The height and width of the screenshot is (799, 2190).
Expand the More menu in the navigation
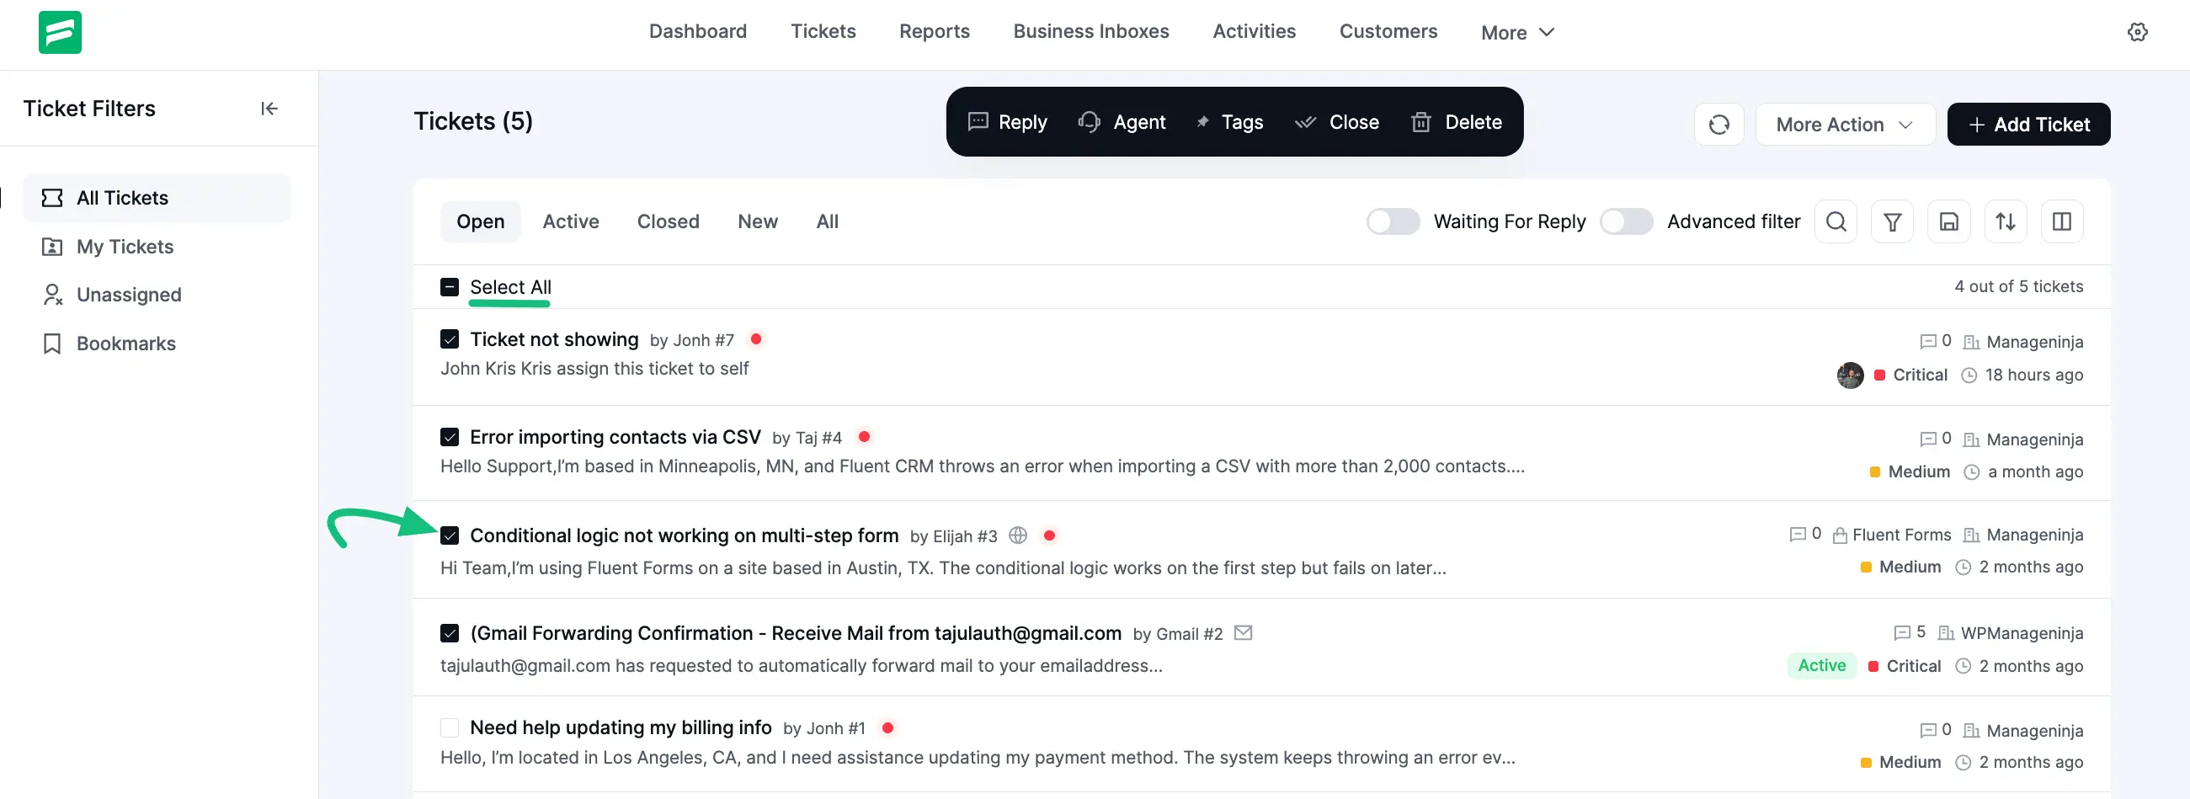click(1516, 32)
